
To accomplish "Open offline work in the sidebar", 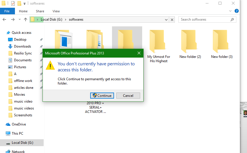I will click(23, 81).
